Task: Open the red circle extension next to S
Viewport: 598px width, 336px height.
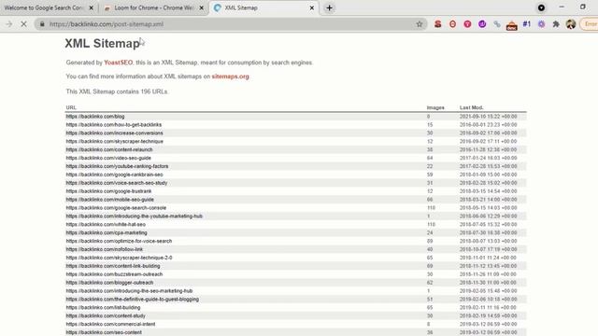Action: (x=452, y=24)
